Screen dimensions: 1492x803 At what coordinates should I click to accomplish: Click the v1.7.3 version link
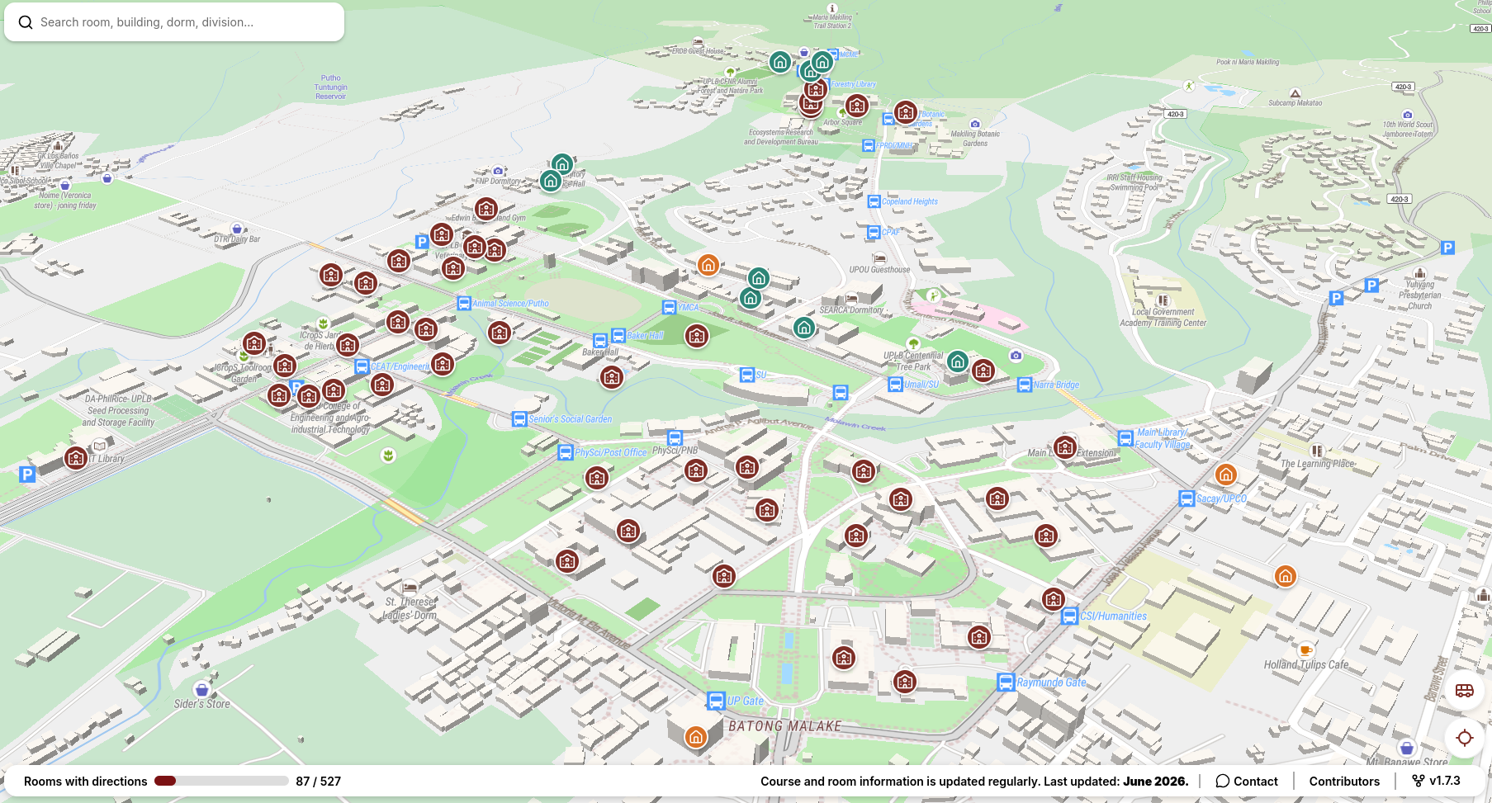[x=1436, y=781]
